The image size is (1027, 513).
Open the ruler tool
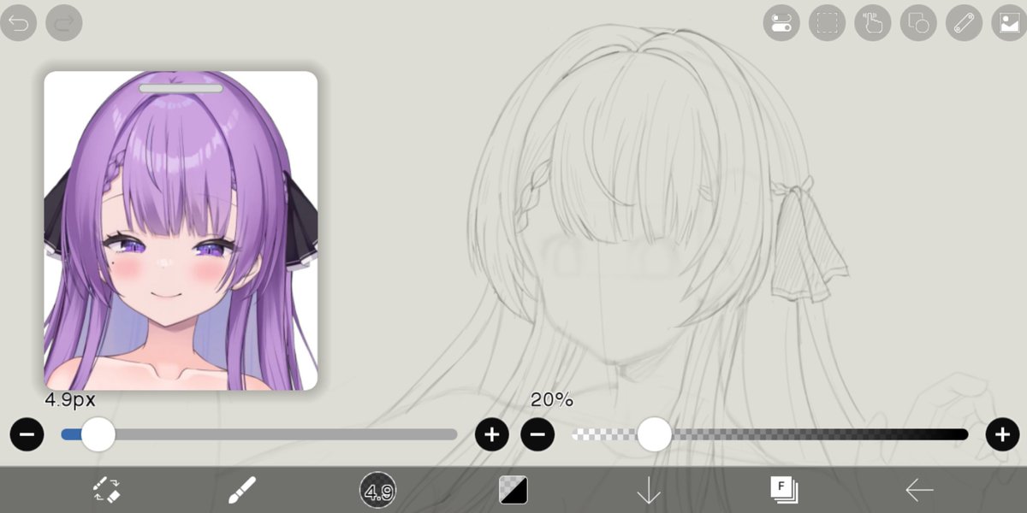pyautogui.click(x=964, y=23)
